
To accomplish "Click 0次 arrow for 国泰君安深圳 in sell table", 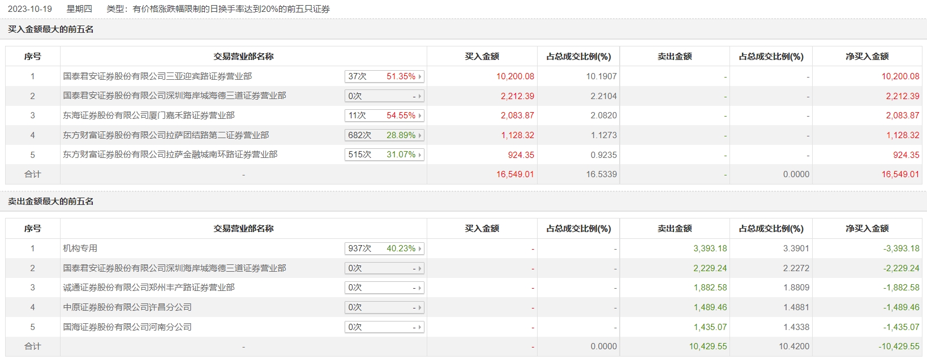I will [420, 268].
